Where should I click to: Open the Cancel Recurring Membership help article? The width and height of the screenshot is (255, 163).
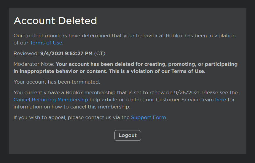(51, 100)
